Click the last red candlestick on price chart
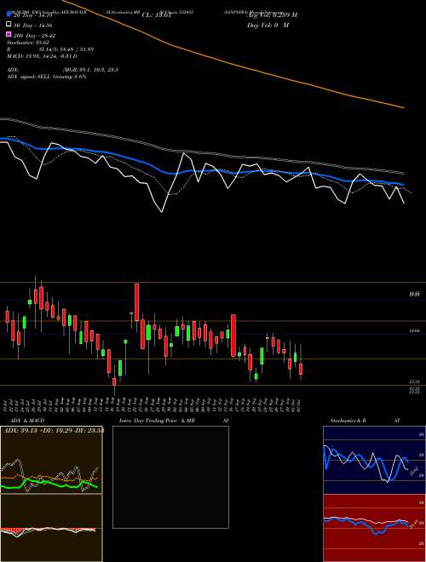 tap(301, 370)
